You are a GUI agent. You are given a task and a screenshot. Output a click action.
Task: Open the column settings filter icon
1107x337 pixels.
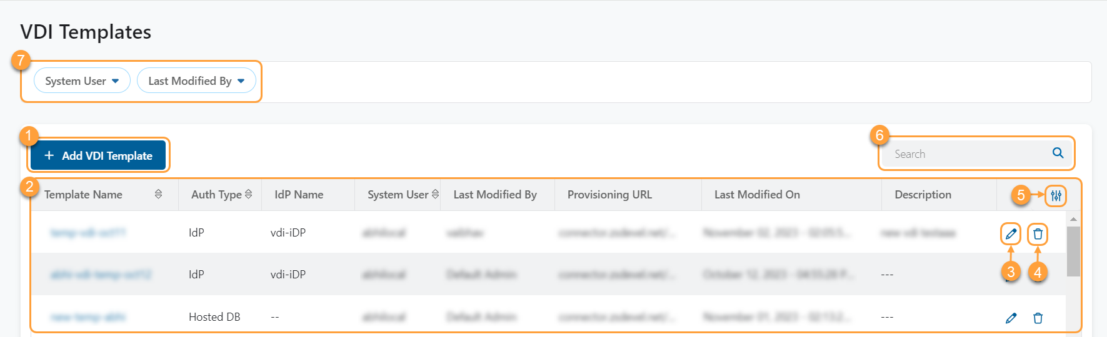1056,196
